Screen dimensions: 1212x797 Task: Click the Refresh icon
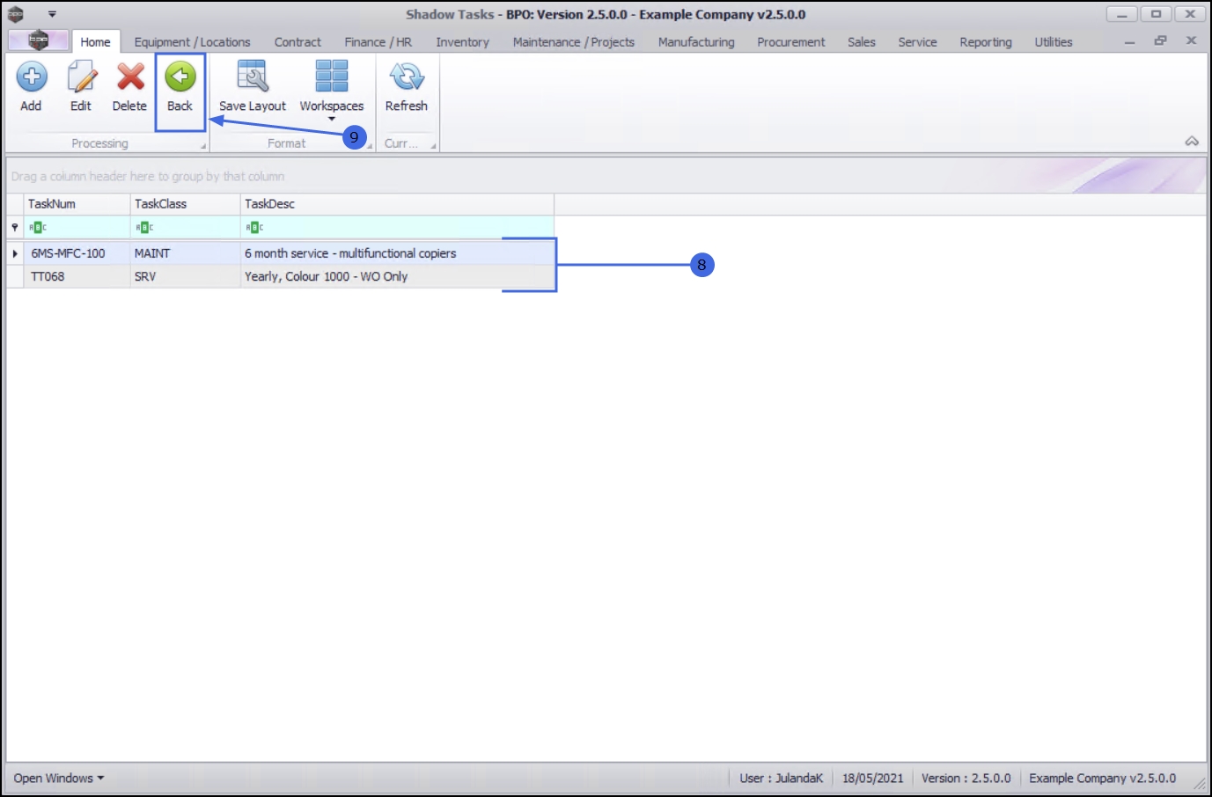point(407,77)
